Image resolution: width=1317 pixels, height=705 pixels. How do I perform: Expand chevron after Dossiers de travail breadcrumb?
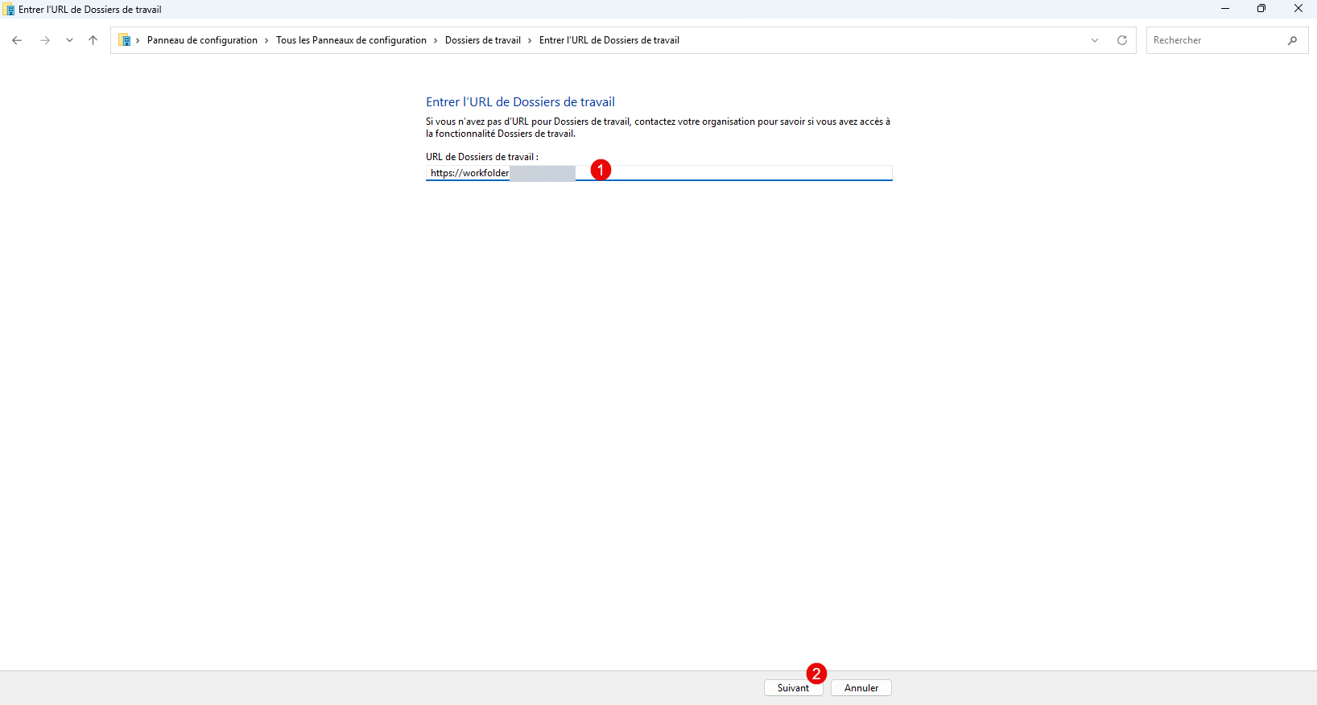click(530, 40)
